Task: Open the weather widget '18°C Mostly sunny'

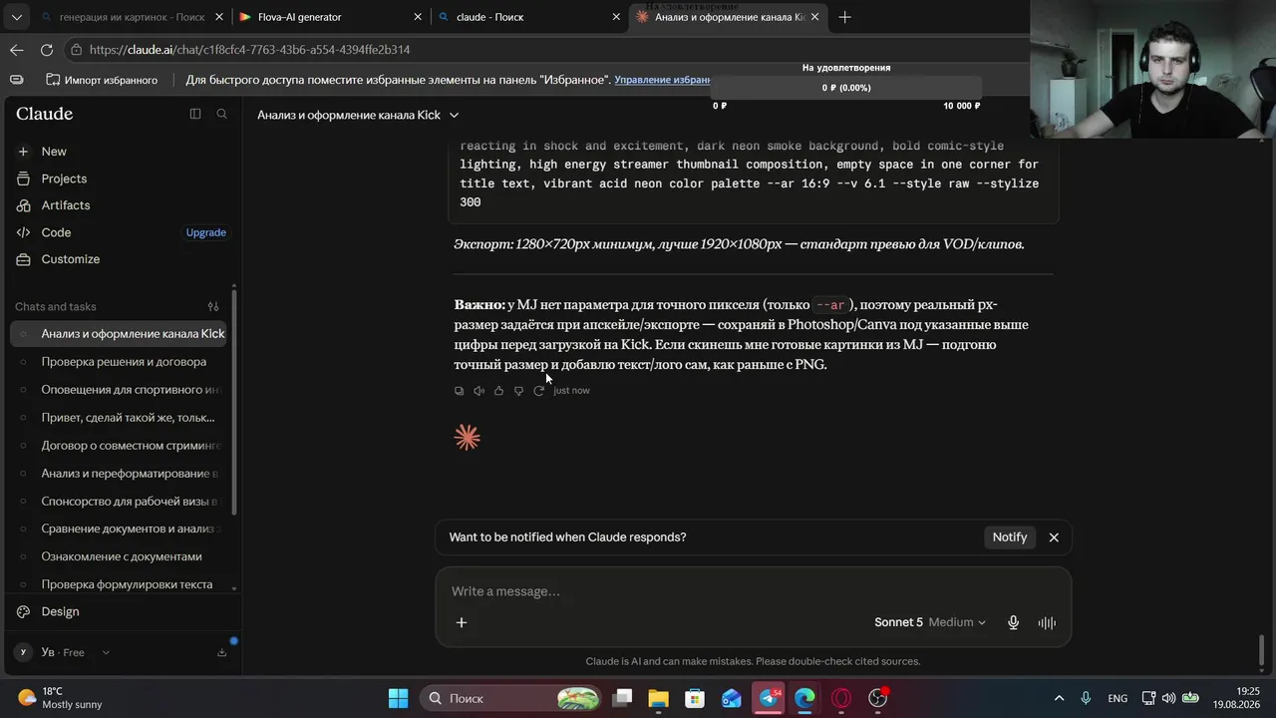Action: 60,698
